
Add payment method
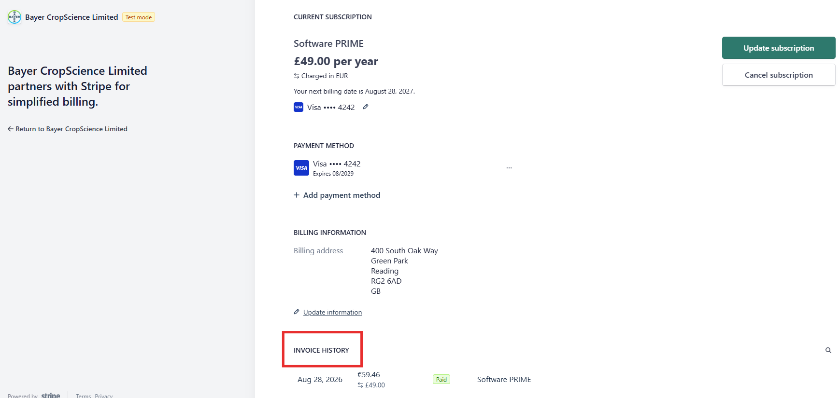[342, 195]
